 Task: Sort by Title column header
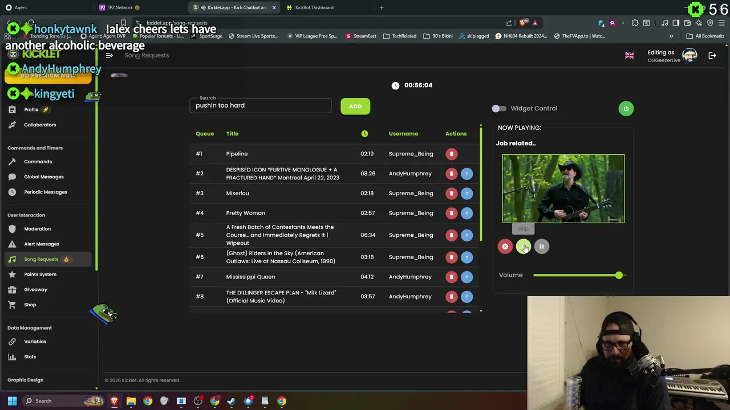[x=232, y=134]
